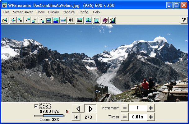
Task: Click the panorama mountain image view
Action: 94,63
